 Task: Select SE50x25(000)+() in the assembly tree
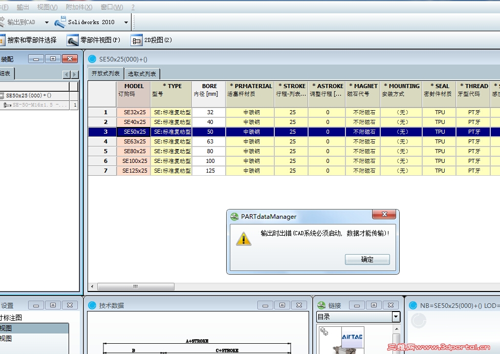click(x=29, y=95)
